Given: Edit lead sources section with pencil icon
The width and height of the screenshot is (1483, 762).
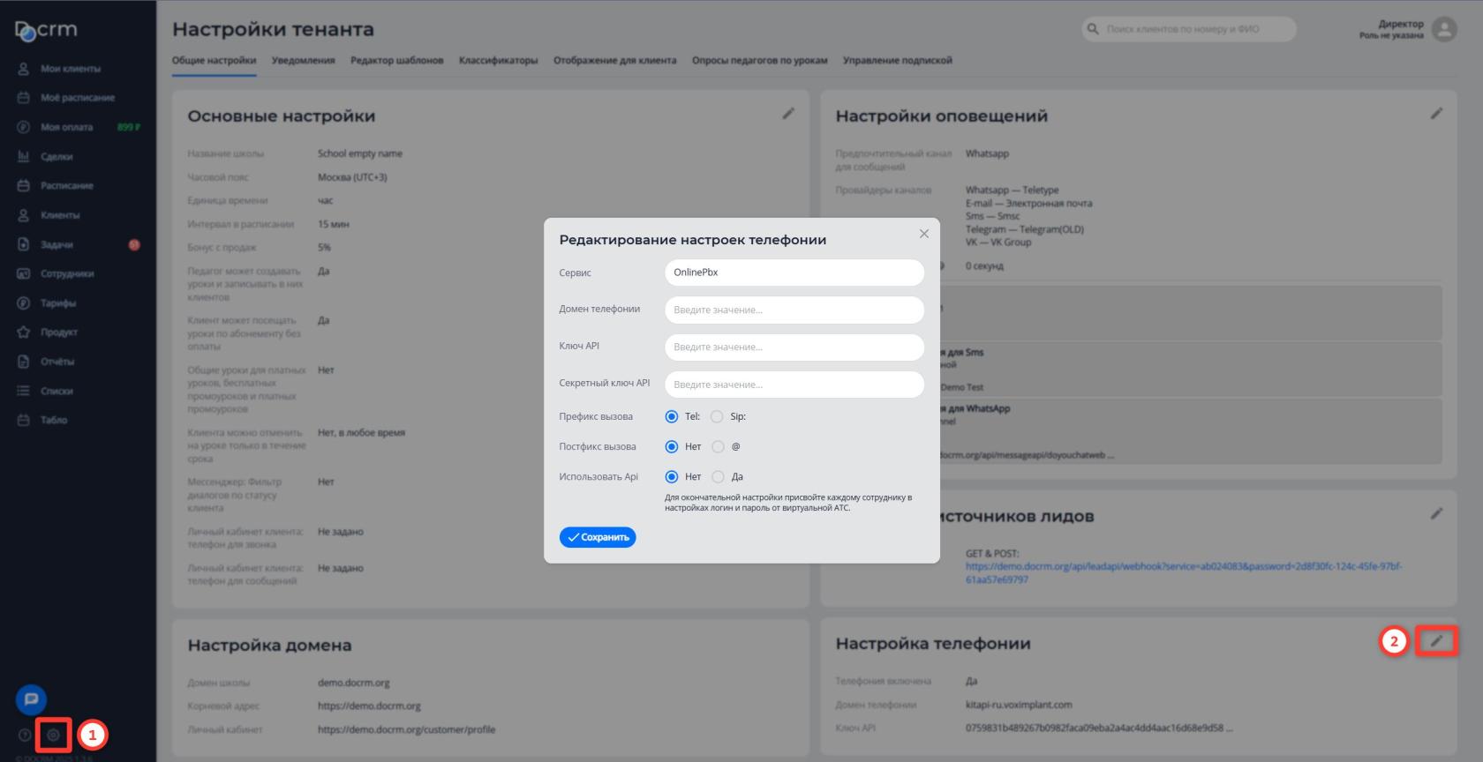Looking at the screenshot, I should tap(1436, 513).
